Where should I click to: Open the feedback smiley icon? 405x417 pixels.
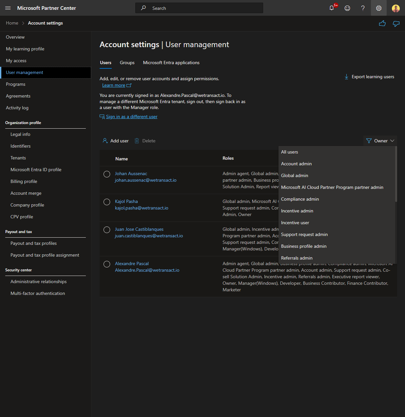[x=347, y=8]
